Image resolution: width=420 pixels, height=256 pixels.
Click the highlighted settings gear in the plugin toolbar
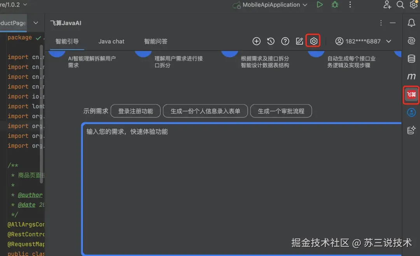pyautogui.click(x=313, y=41)
